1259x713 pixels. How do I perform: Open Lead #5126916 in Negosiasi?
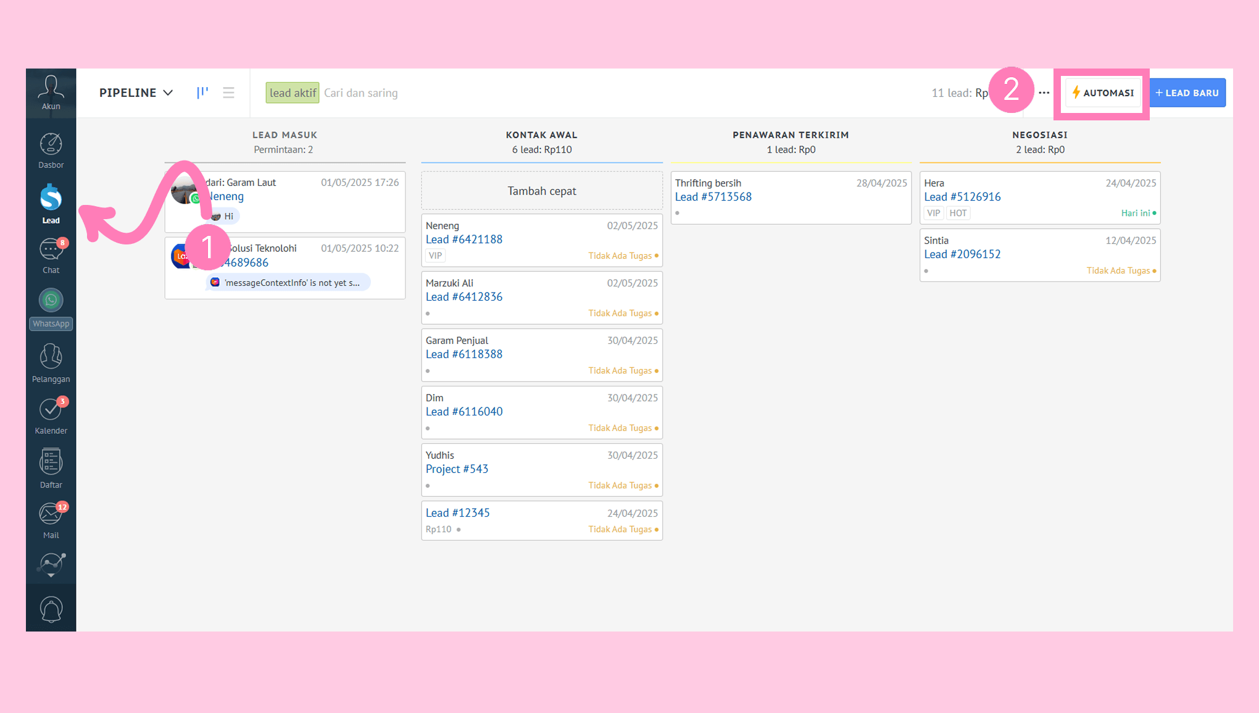[x=962, y=197]
